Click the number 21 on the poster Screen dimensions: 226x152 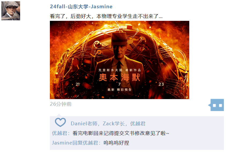point(77,84)
